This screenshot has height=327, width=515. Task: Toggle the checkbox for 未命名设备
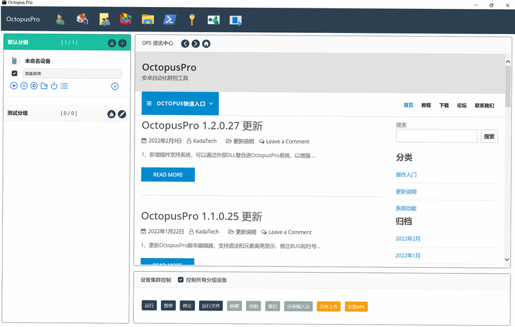pos(14,73)
